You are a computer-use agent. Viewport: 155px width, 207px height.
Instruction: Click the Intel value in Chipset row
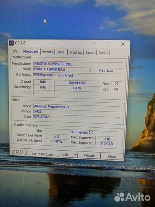pyautogui.click(x=43, y=82)
